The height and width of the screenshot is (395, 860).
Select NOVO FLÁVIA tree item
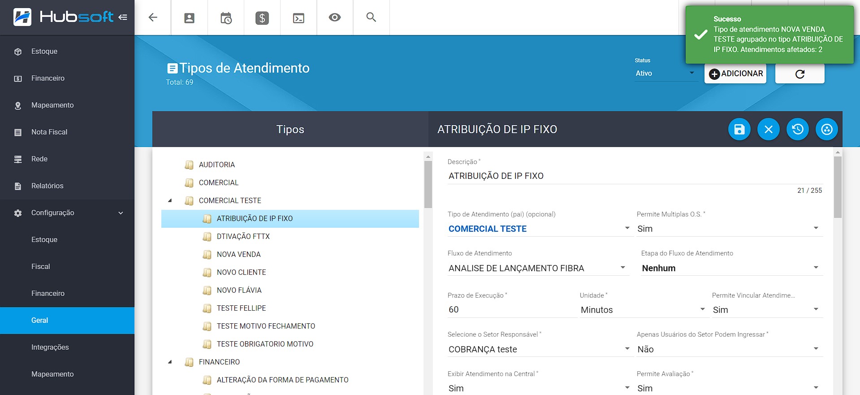click(x=239, y=290)
